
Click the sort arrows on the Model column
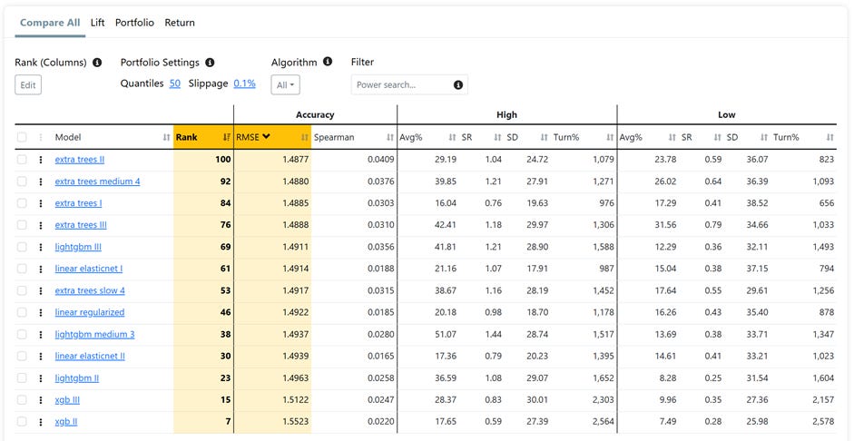167,138
